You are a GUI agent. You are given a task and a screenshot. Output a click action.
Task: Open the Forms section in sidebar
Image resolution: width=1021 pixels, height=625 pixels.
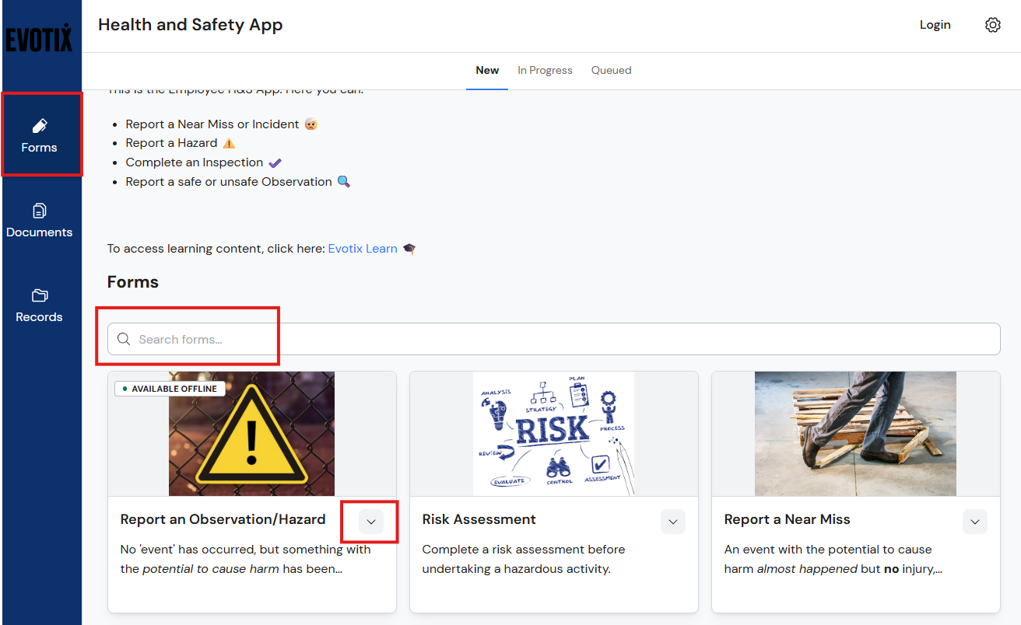pos(40,135)
